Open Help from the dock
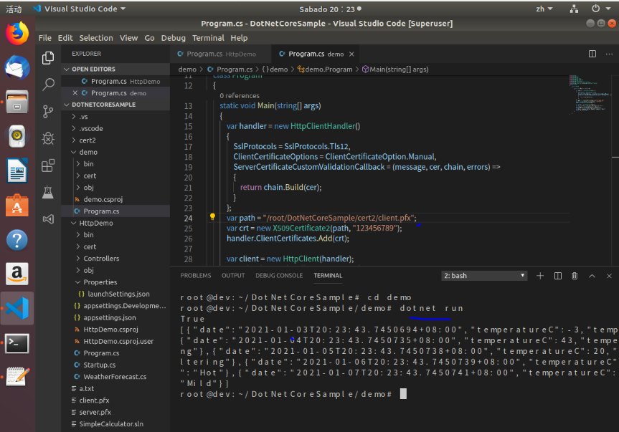The image size is (619, 432). (17, 240)
